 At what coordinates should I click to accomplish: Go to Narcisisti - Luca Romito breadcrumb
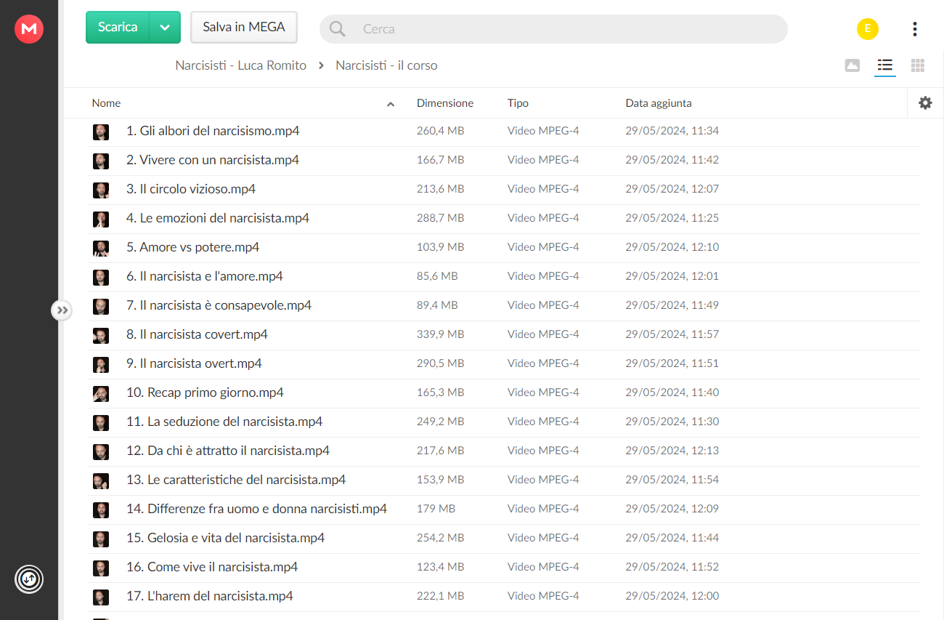240,65
